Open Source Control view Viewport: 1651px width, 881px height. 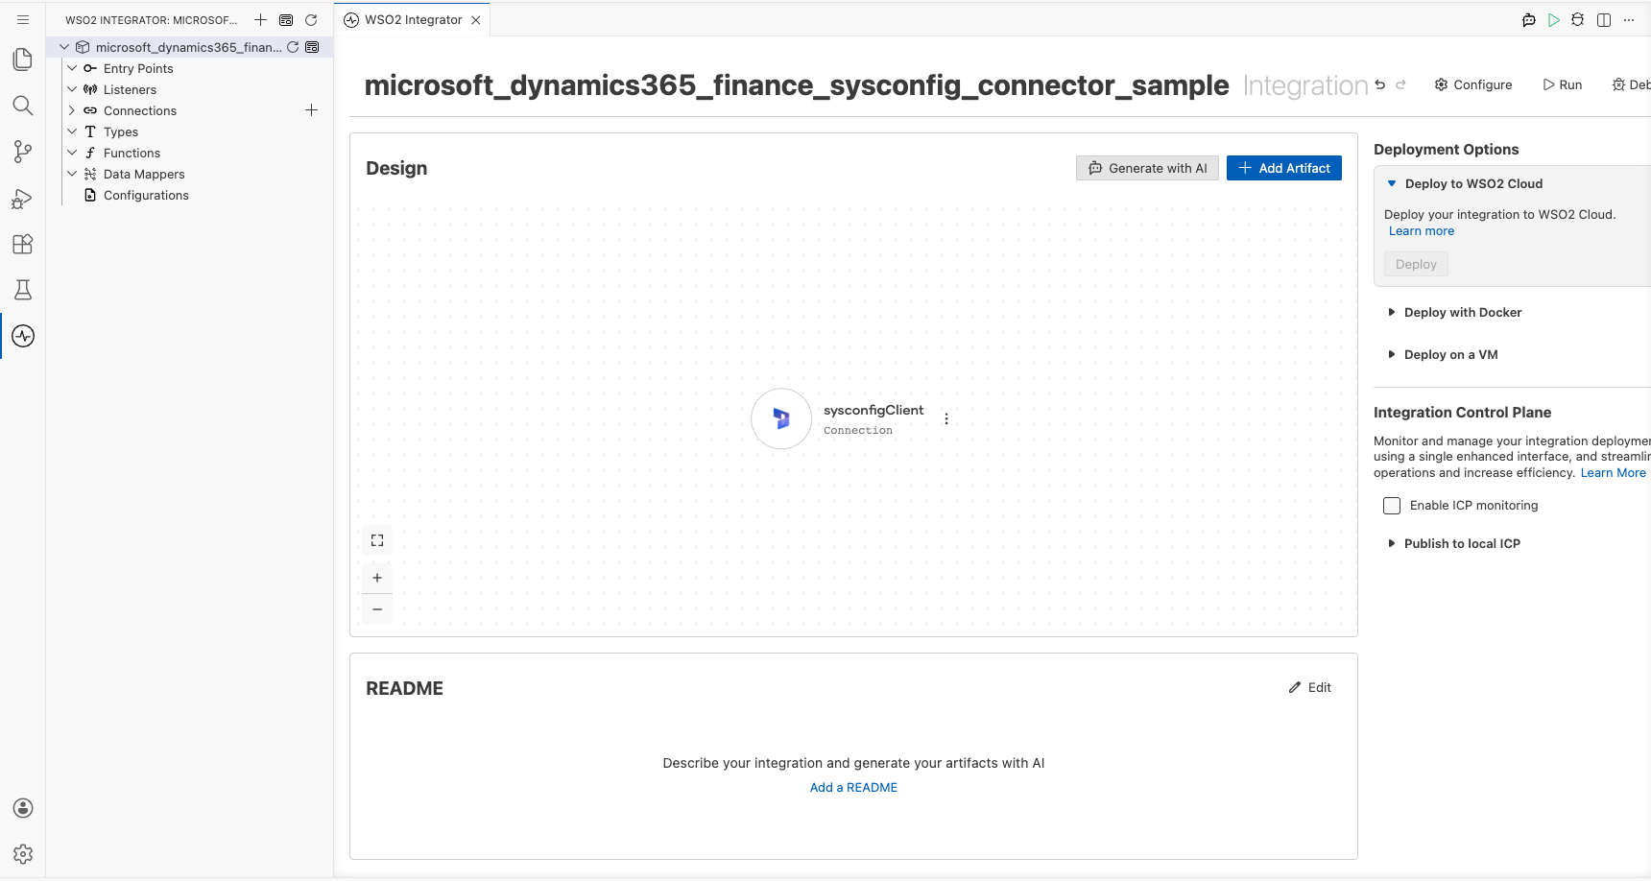[23, 152]
